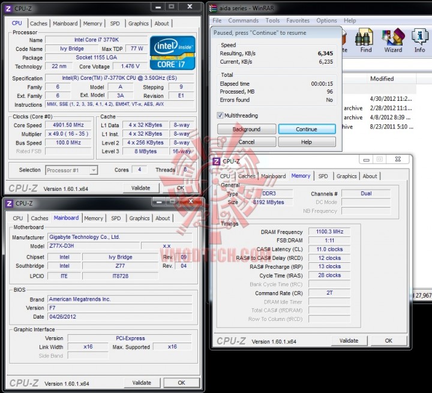Screen dimensions: 432x393
Task: Select SPD tab in Mainboard CPU-Z window
Action: point(116,218)
